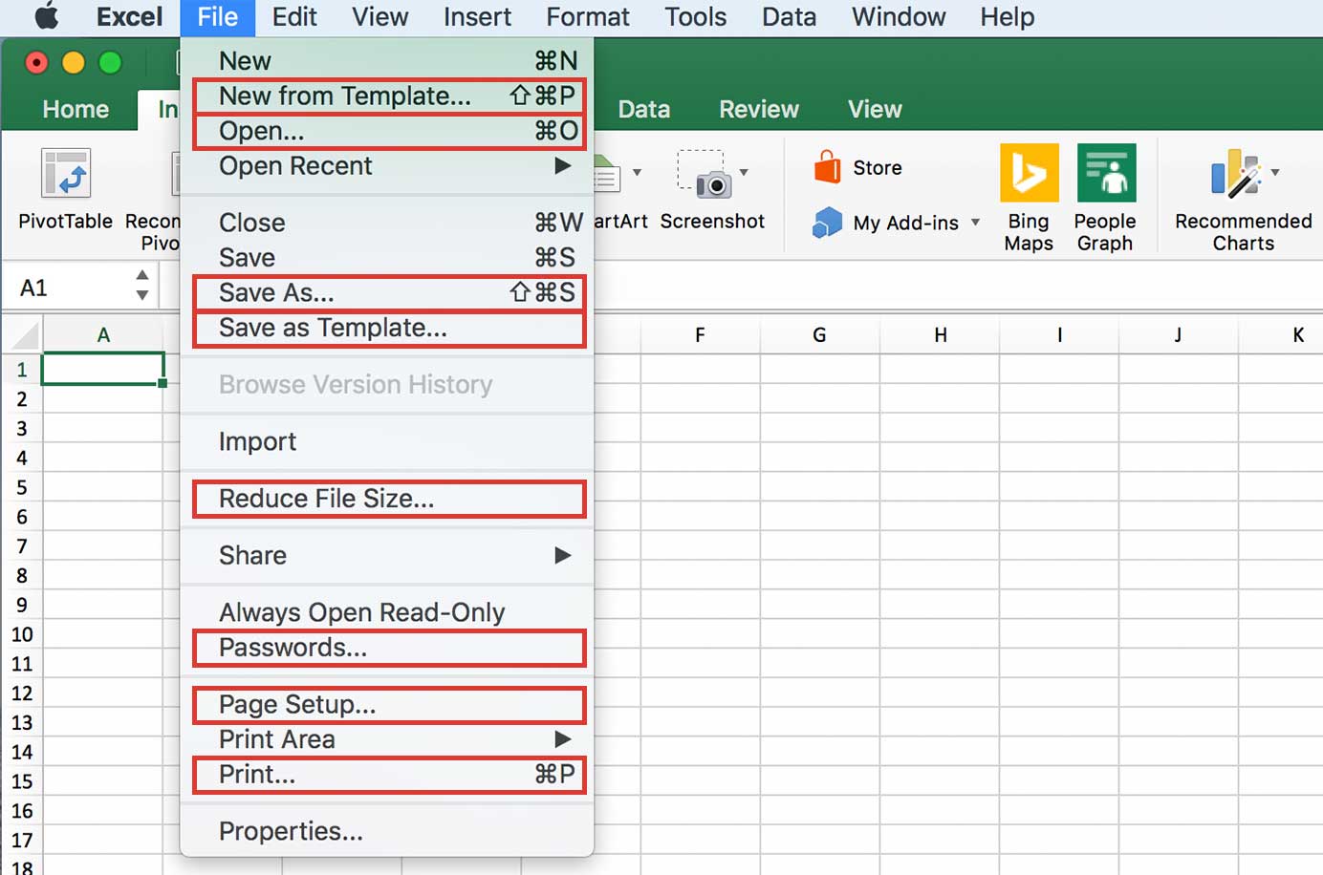Select New from Template
The width and height of the screenshot is (1323, 875).
387,96
